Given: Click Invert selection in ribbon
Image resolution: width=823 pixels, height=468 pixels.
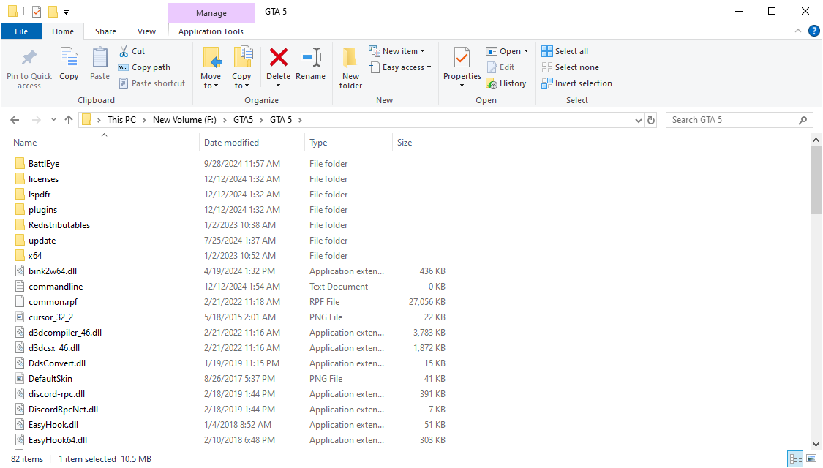Looking at the screenshot, I should pyautogui.click(x=577, y=83).
